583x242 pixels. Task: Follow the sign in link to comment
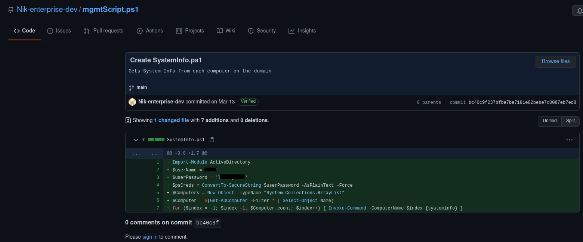point(150,237)
